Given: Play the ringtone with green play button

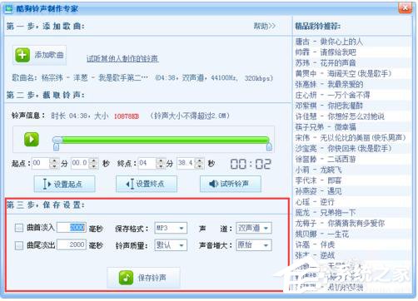Looking at the screenshot, I should click(x=32, y=139).
